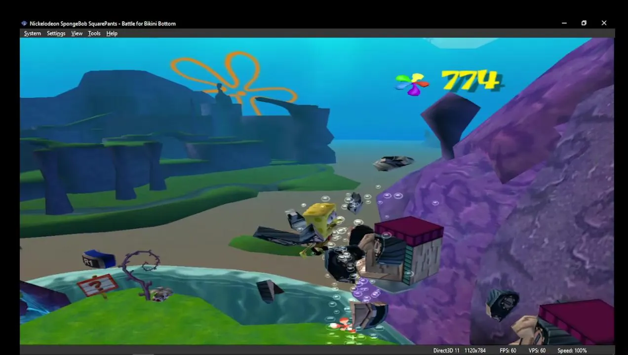
Task: Minimize the emulator window
Action: click(564, 23)
